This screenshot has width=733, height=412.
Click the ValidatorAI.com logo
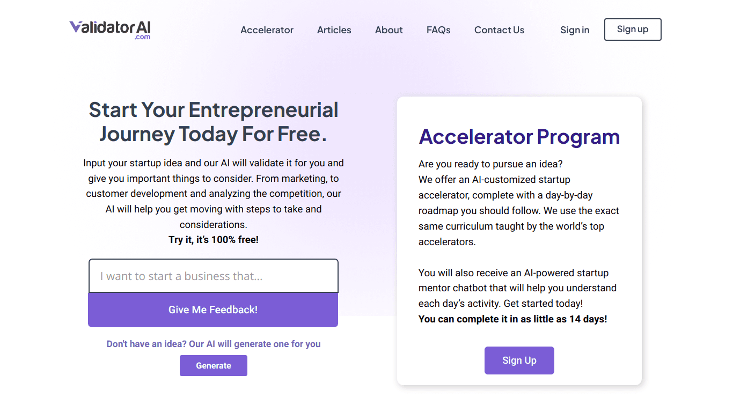[x=110, y=30]
